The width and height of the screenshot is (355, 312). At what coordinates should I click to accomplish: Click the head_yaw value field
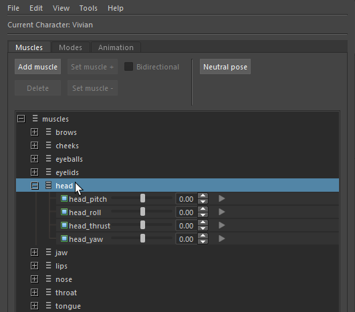click(187, 239)
